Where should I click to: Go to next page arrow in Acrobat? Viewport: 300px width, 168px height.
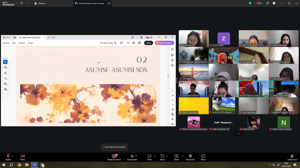172,105
